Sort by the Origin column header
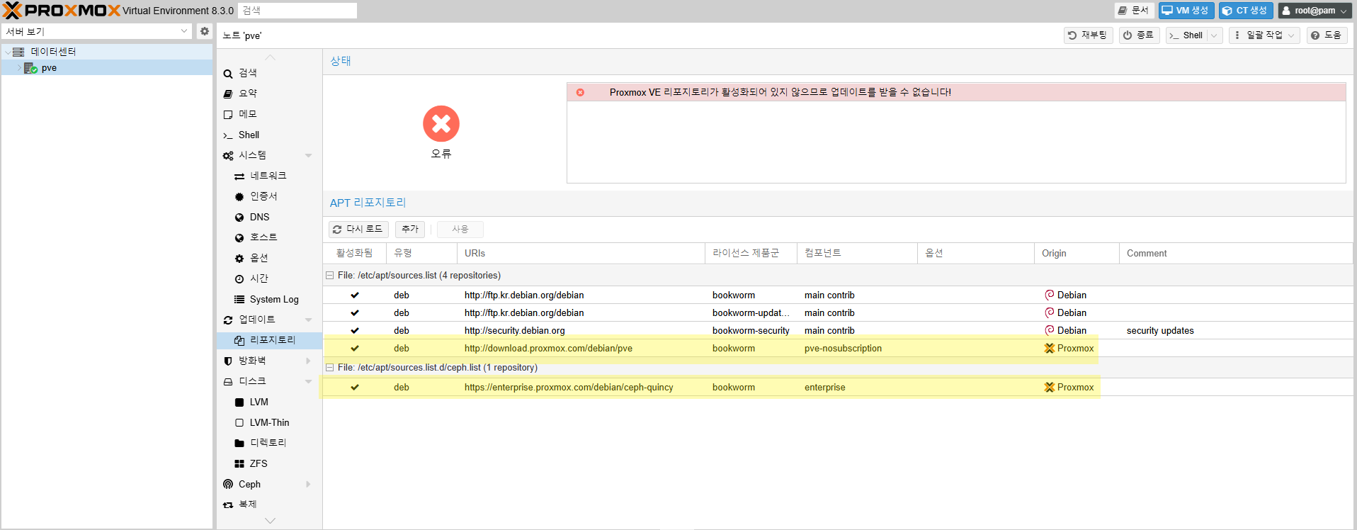The width and height of the screenshot is (1357, 530). 1077,253
